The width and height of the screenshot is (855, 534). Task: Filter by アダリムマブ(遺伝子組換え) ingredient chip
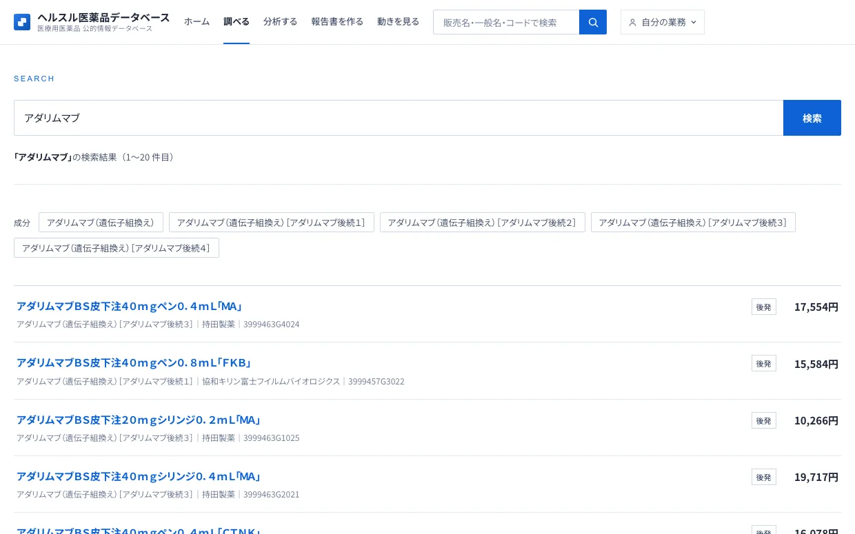101,222
